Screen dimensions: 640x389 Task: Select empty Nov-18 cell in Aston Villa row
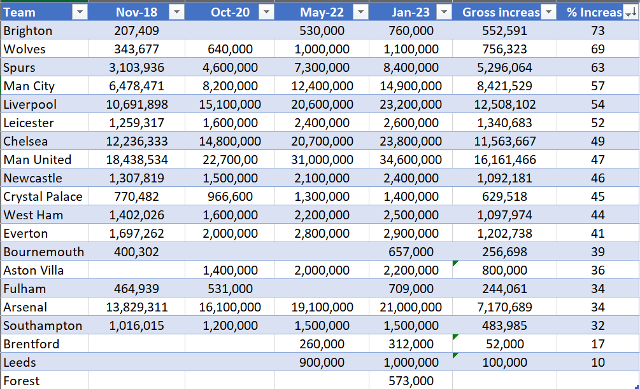(136, 270)
